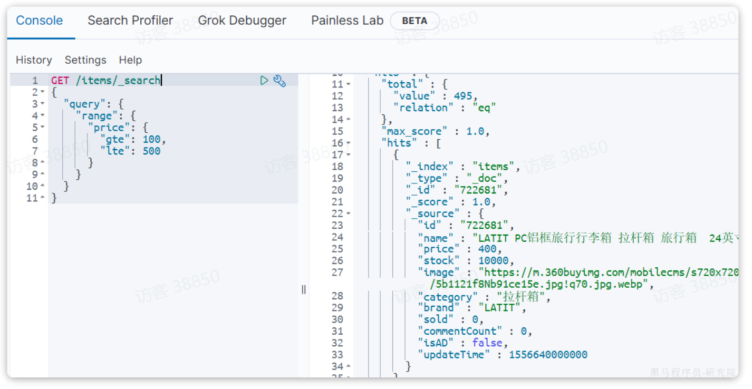Click the "_index" : "items" line
752x389 pixels.
(x=464, y=167)
